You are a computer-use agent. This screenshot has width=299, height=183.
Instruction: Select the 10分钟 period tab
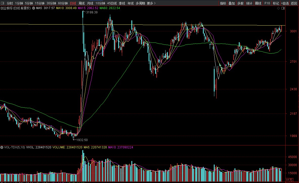(x=100, y=3)
